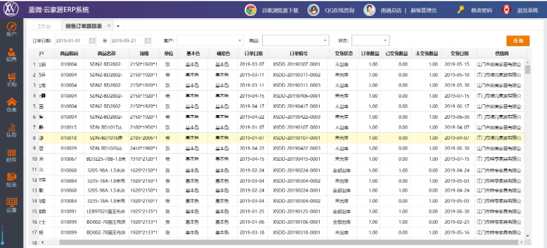Sort by the 订单日期 column header
The image size is (547, 248).
(253, 53)
